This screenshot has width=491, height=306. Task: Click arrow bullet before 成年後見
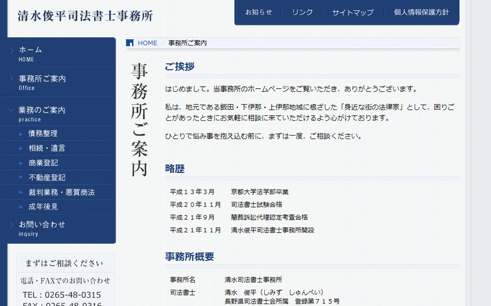point(21,207)
